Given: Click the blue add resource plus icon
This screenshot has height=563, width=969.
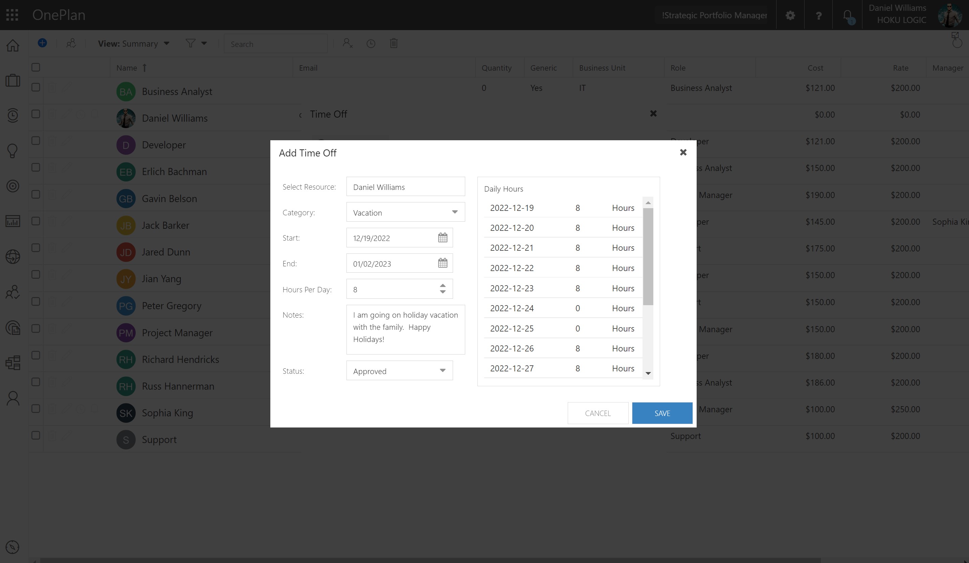Looking at the screenshot, I should click(42, 43).
